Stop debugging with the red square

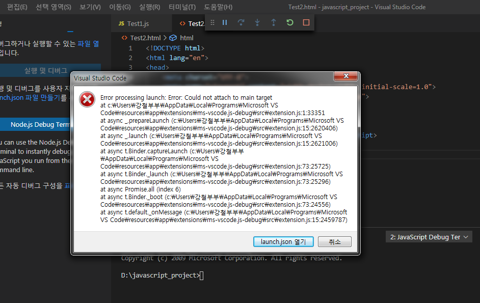click(x=306, y=22)
